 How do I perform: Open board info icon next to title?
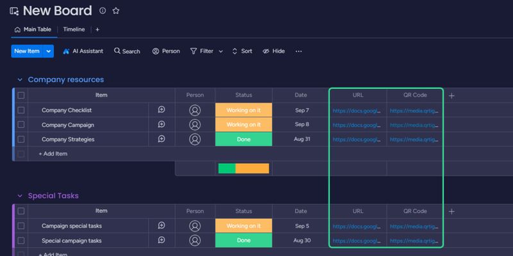(x=103, y=11)
